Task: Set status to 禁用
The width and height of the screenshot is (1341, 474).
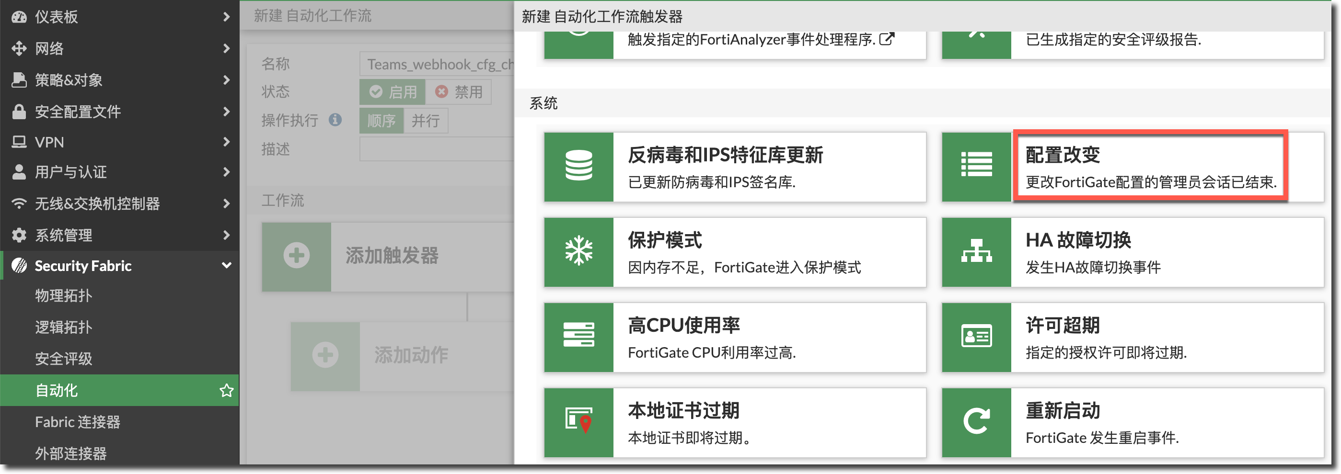Action: 459,92
